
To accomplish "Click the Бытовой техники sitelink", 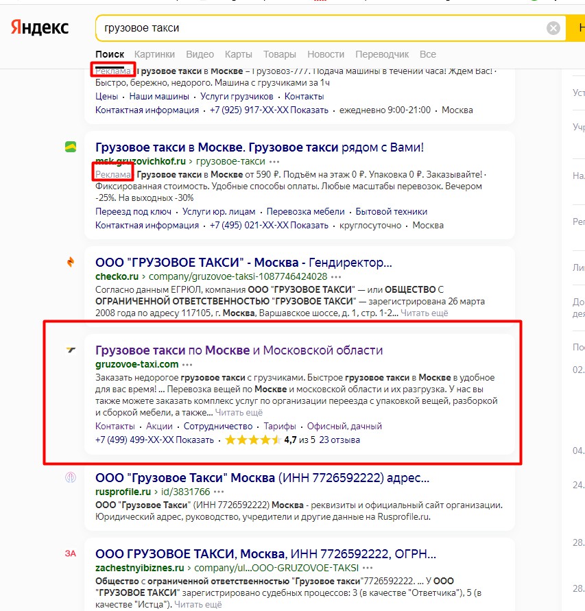I will [x=392, y=212].
